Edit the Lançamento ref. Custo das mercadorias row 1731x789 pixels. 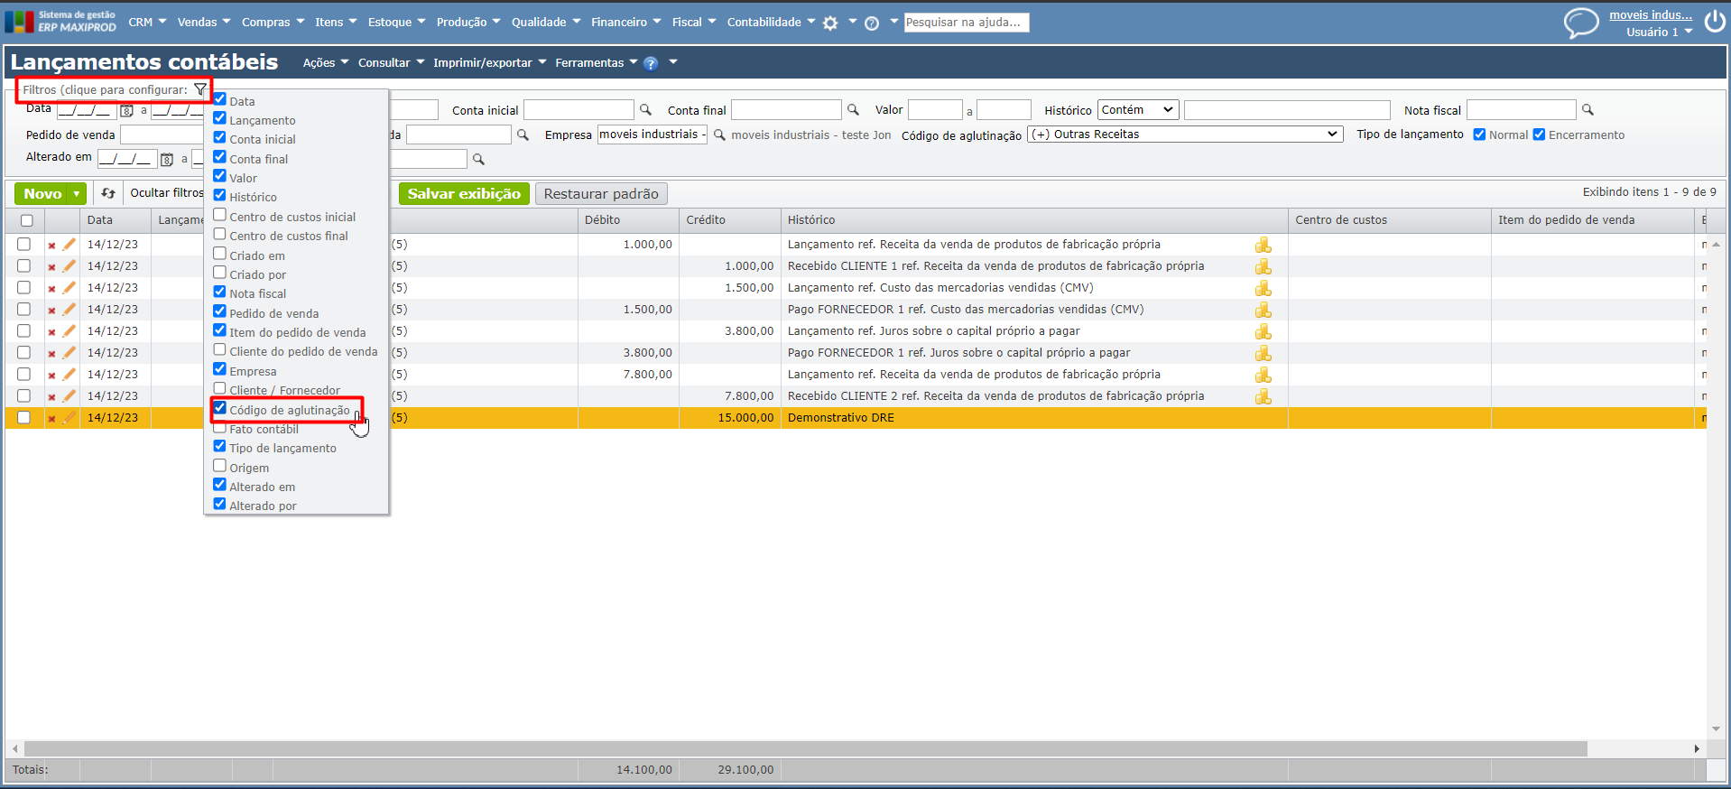(x=69, y=288)
